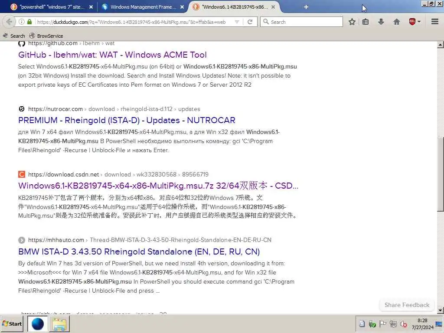This screenshot has width=444, height=333.
Task: Click the Adblock Plus ABP icon
Action: point(412,22)
